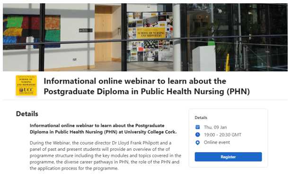
Task: Click the bold University College Cork summary paragraph
Action: (x=103, y=129)
